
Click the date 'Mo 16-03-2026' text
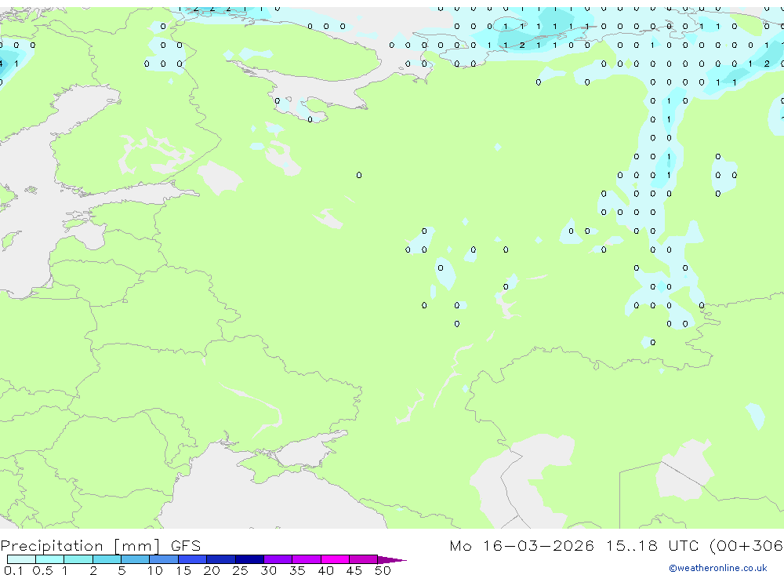coord(521,545)
